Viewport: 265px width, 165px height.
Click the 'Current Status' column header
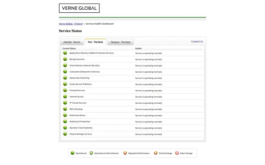click(69, 48)
